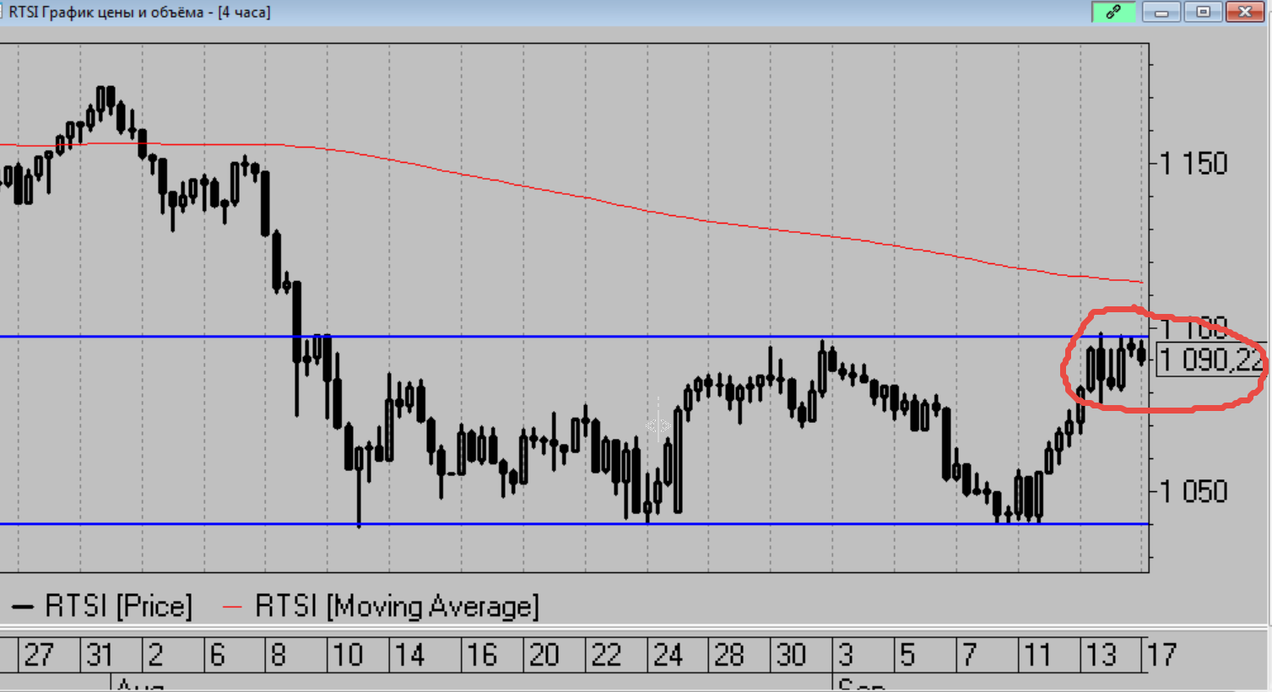Click date 24 on the time axis
1272x692 pixels.
(668, 655)
